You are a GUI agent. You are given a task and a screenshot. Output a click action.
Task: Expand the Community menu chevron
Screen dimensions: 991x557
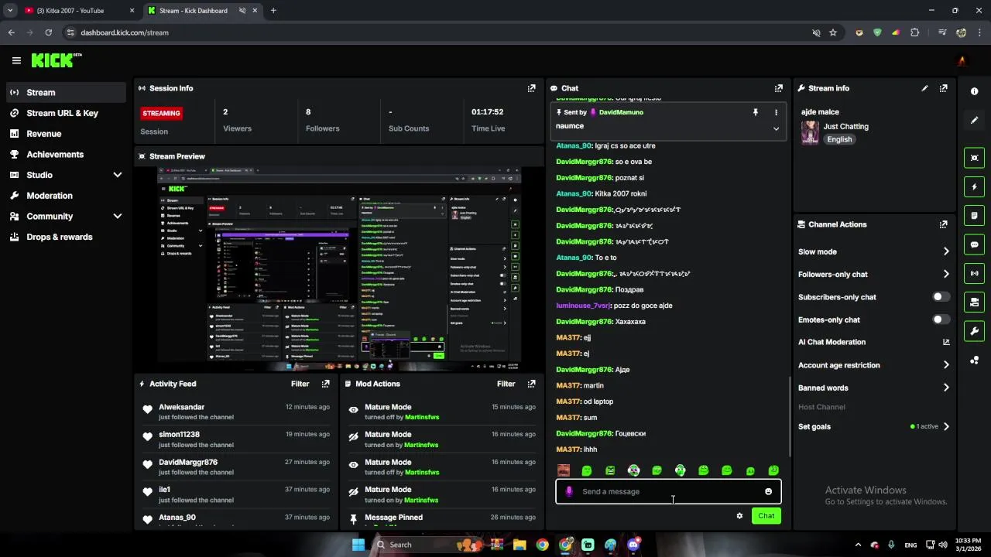118,217
